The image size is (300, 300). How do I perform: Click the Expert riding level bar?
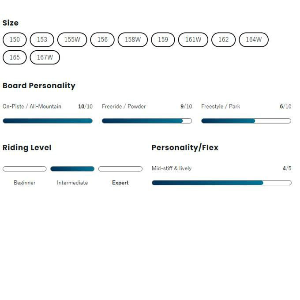(x=120, y=169)
